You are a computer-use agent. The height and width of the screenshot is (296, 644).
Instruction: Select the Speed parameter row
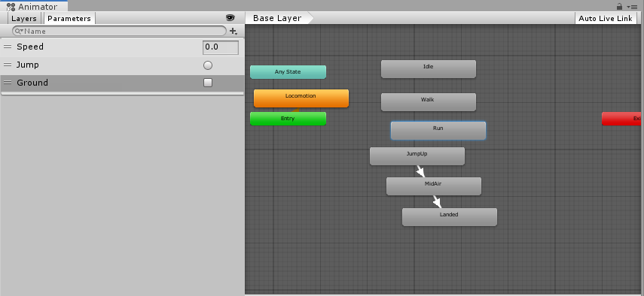(x=122, y=47)
